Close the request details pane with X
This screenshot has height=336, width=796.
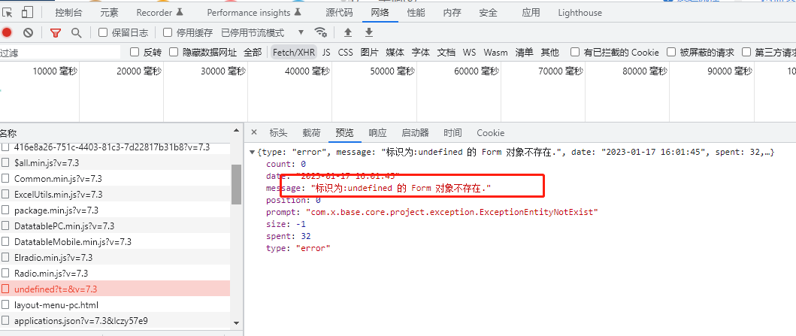[254, 132]
